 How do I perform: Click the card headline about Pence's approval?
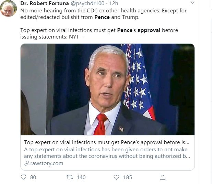[107, 142]
